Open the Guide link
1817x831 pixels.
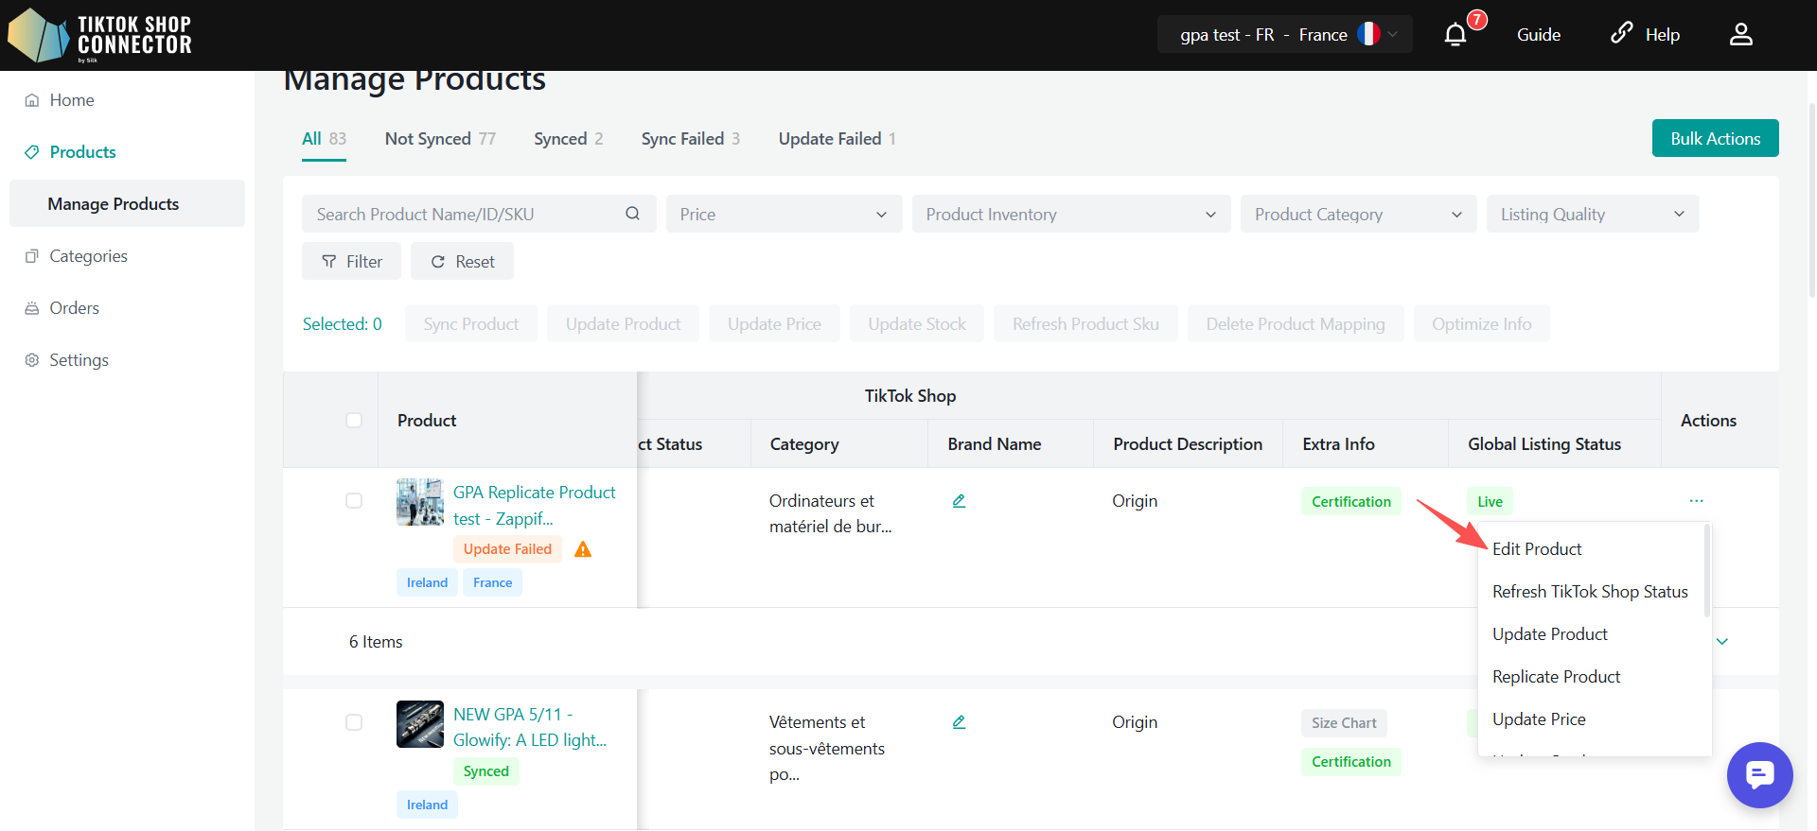(x=1539, y=35)
